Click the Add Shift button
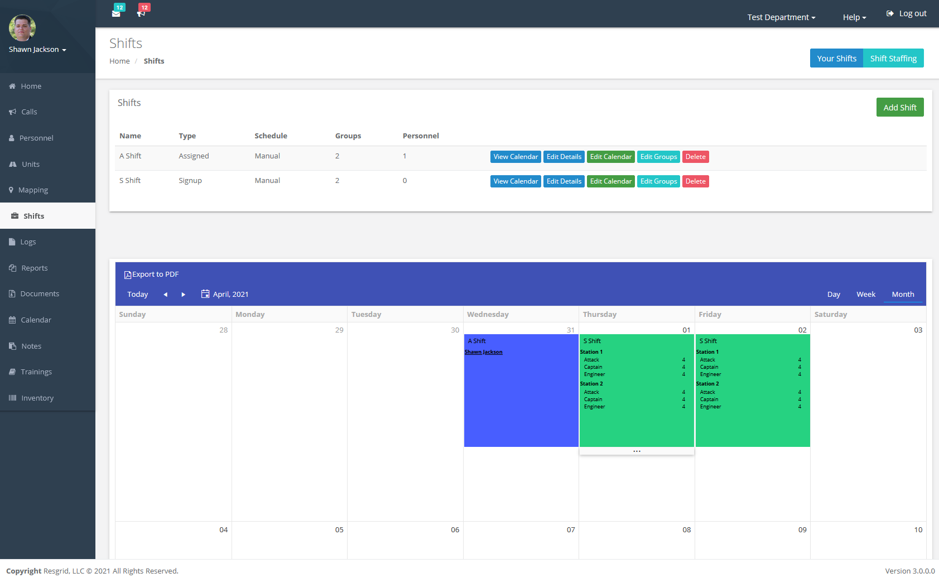The width and height of the screenshot is (939, 578). 899,107
